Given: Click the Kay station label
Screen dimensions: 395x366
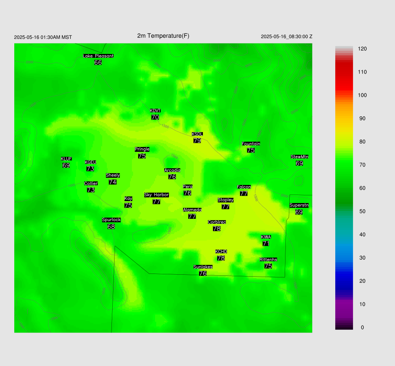Looking at the screenshot, I should coord(128,199).
